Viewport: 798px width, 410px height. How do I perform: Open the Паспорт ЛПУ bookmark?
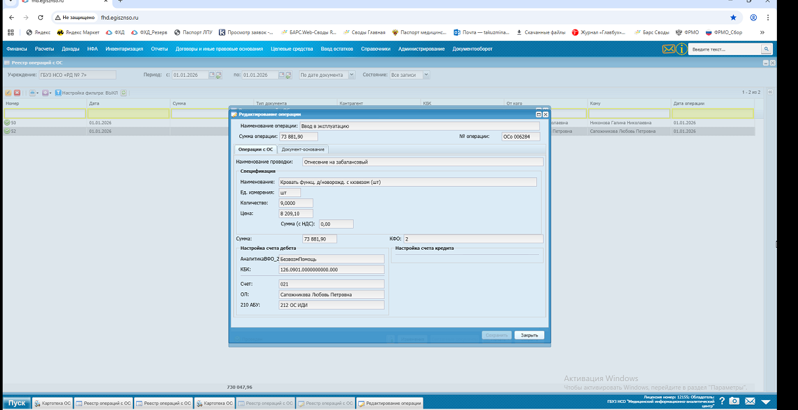pyautogui.click(x=192, y=32)
